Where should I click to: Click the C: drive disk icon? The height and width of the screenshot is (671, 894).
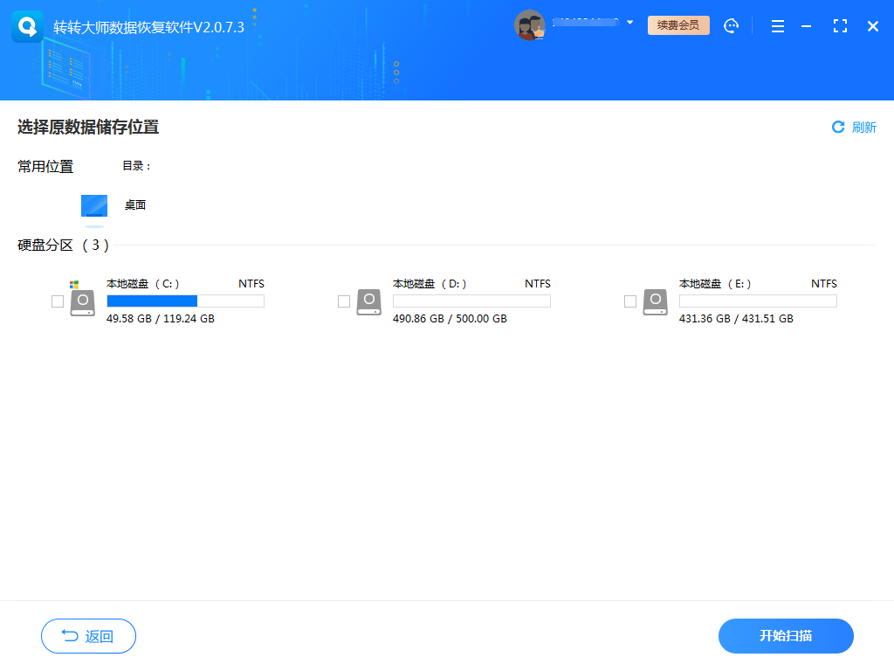[83, 301]
